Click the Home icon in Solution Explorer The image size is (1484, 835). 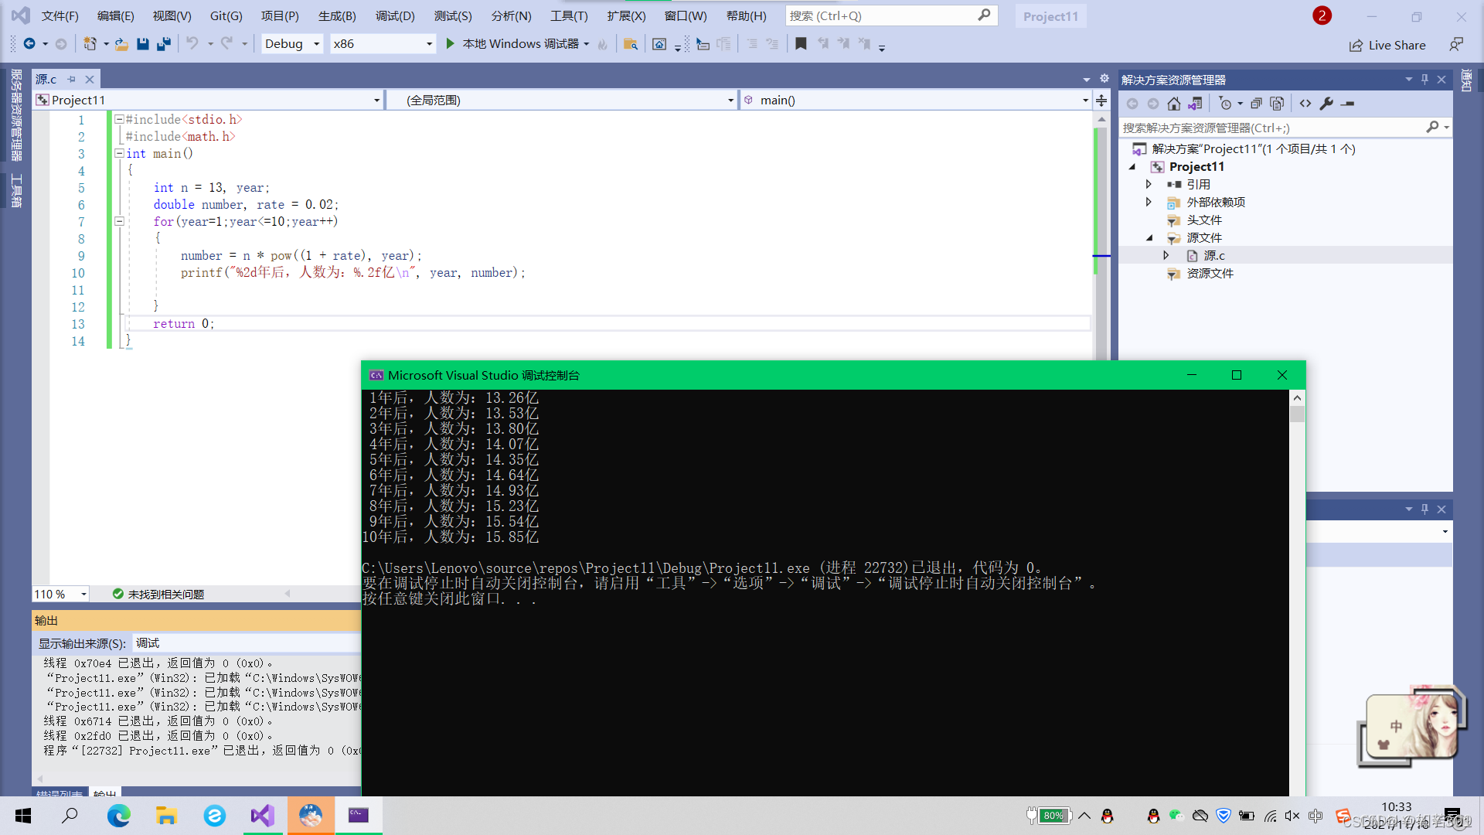(x=1173, y=104)
